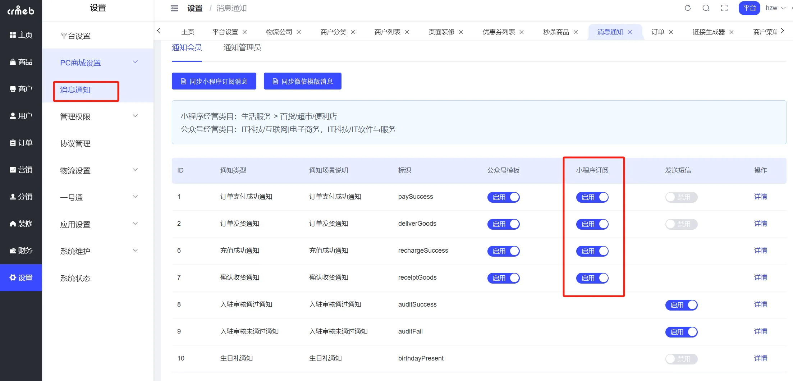793x381 pixels.
Task: Expand the 物流设置 menu
Action: [x=98, y=170]
